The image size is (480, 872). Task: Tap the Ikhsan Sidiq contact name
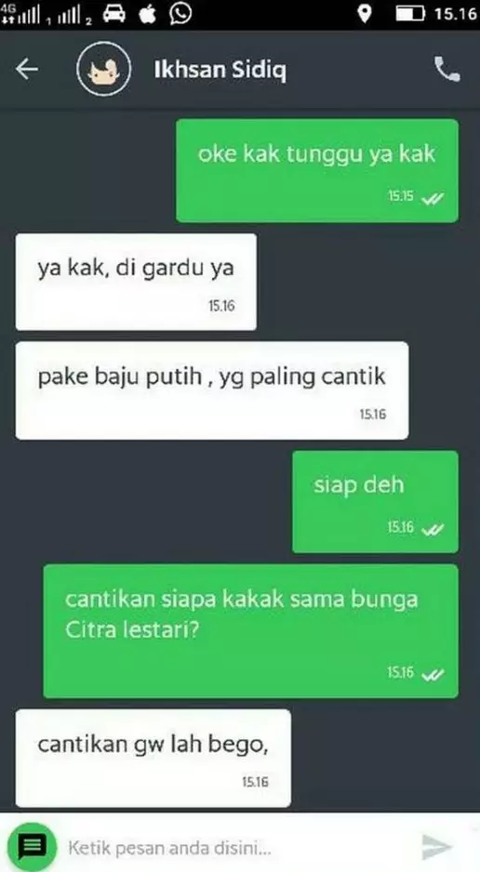click(220, 70)
